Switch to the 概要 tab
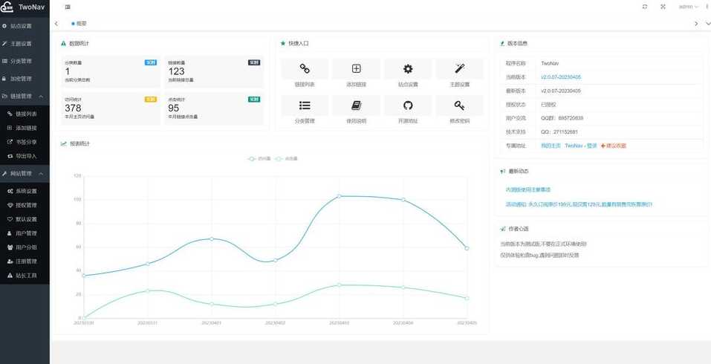This screenshot has width=711, height=364. coord(79,24)
